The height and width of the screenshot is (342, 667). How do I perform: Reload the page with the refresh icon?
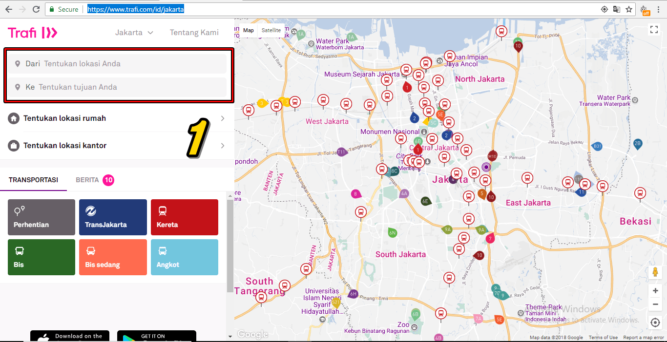coord(36,9)
